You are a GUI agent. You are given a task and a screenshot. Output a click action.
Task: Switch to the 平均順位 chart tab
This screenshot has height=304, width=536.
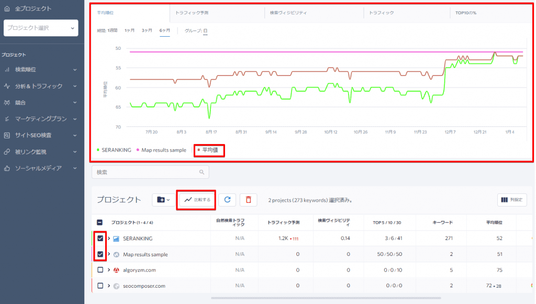pyautogui.click(x=130, y=13)
